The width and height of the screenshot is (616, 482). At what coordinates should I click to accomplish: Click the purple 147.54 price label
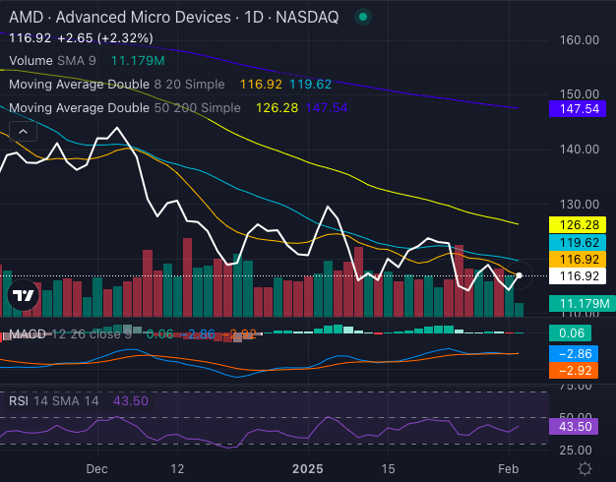576,107
